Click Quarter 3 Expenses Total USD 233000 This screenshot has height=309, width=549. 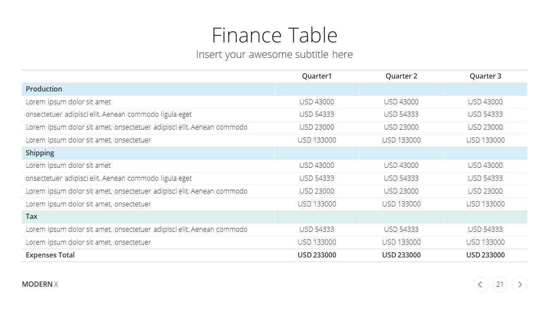(486, 255)
